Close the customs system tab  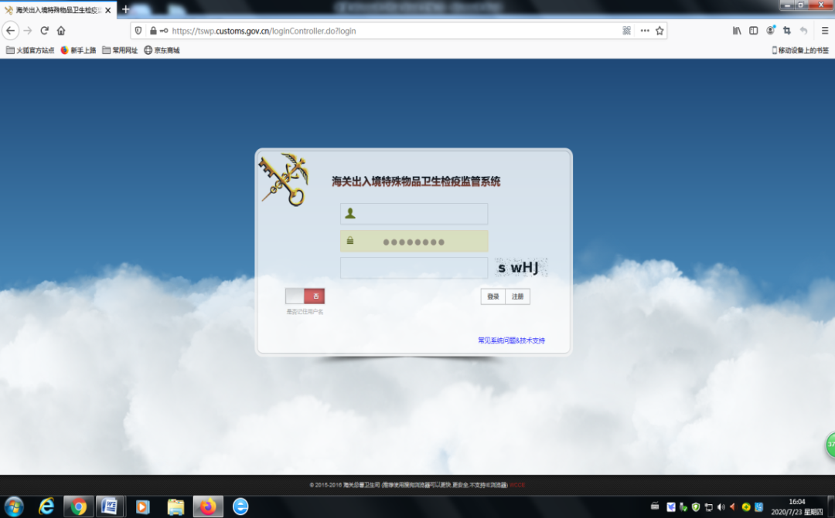pyautogui.click(x=108, y=10)
